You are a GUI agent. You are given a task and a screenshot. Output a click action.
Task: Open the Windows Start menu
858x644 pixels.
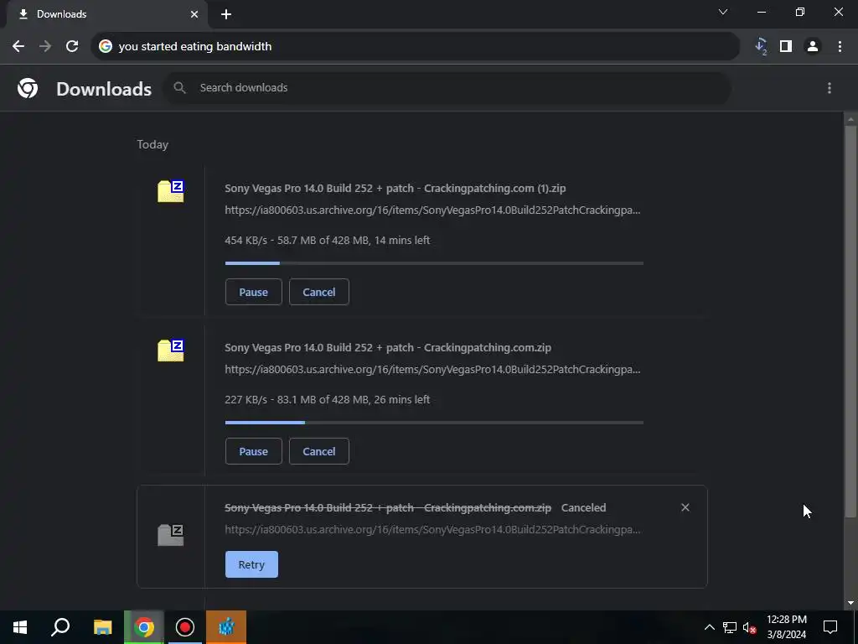20,627
